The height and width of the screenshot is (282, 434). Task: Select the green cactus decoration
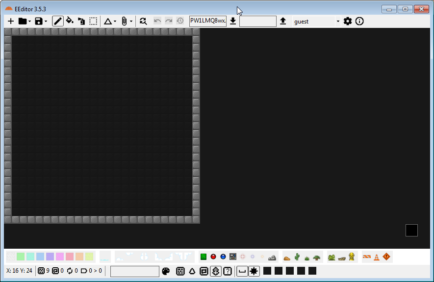point(297,257)
